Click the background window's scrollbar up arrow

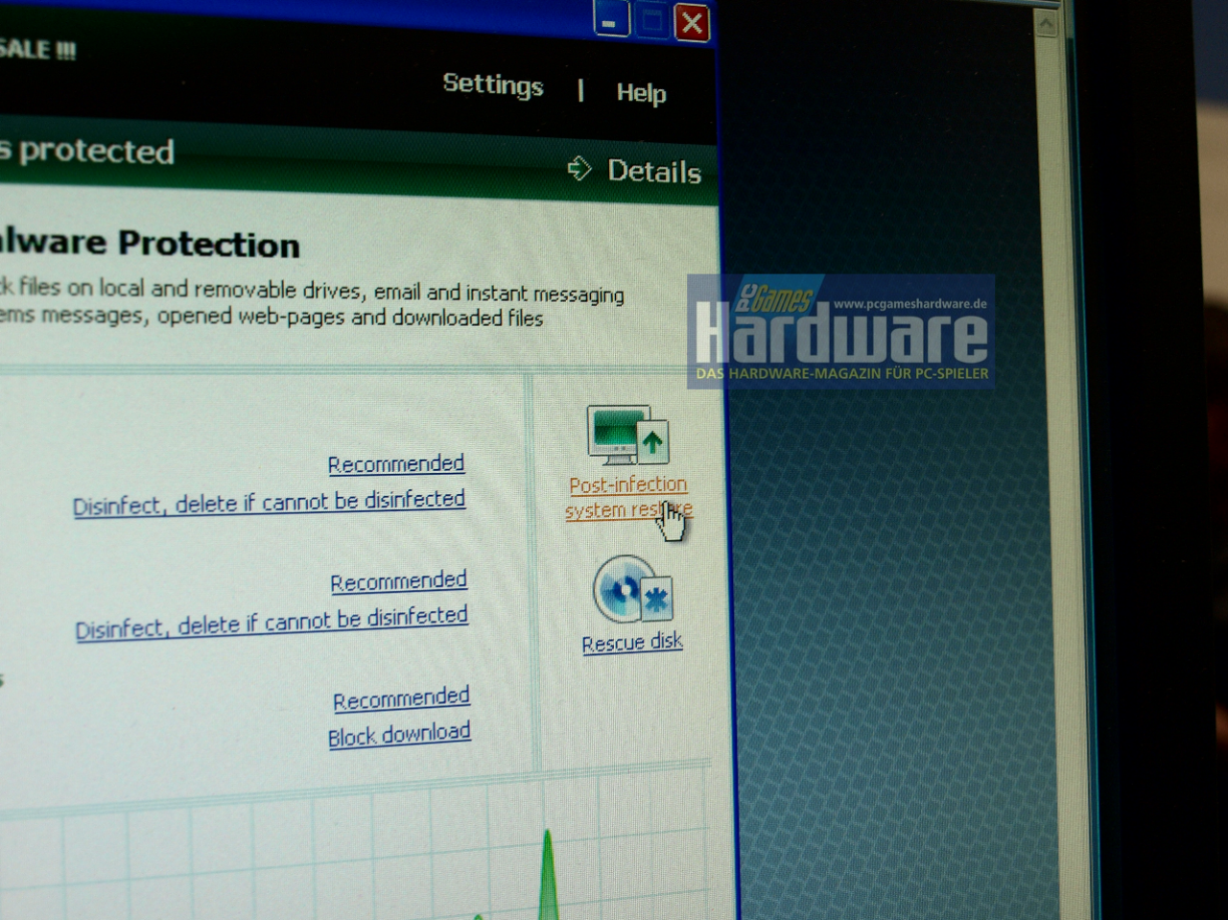1047,23
